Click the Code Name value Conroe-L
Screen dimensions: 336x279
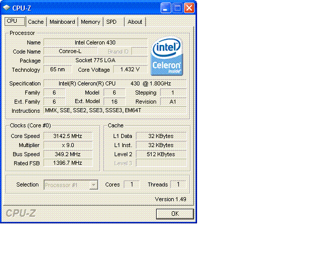(70, 52)
